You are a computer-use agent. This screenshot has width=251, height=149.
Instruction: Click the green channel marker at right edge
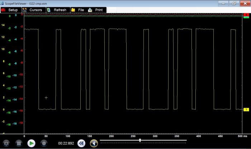[246, 17]
